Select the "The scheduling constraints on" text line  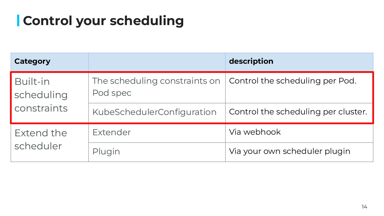(x=156, y=81)
